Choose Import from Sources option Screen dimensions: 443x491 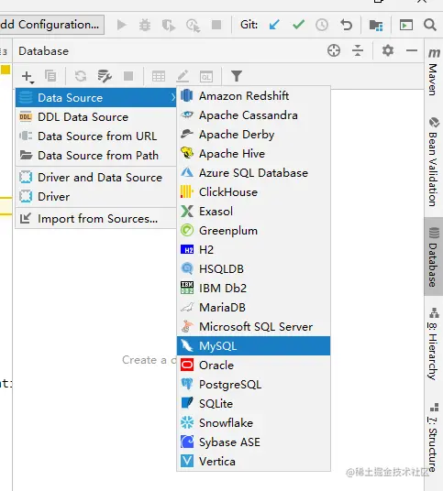pyautogui.click(x=96, y=219)
